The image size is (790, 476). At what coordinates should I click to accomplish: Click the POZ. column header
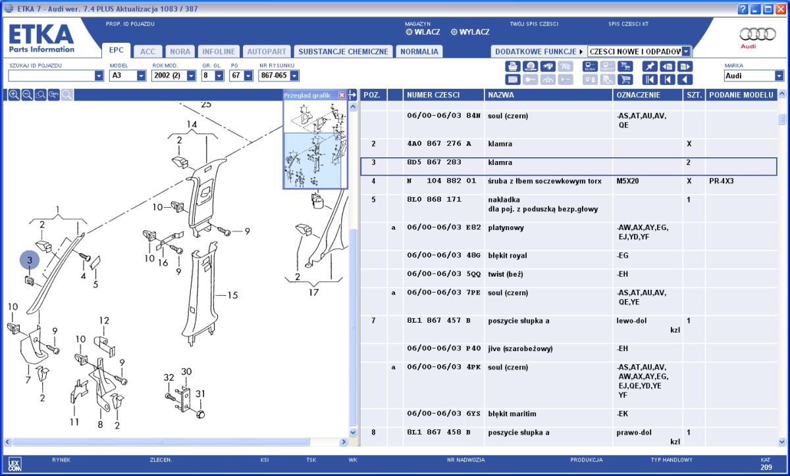point(373,95)
